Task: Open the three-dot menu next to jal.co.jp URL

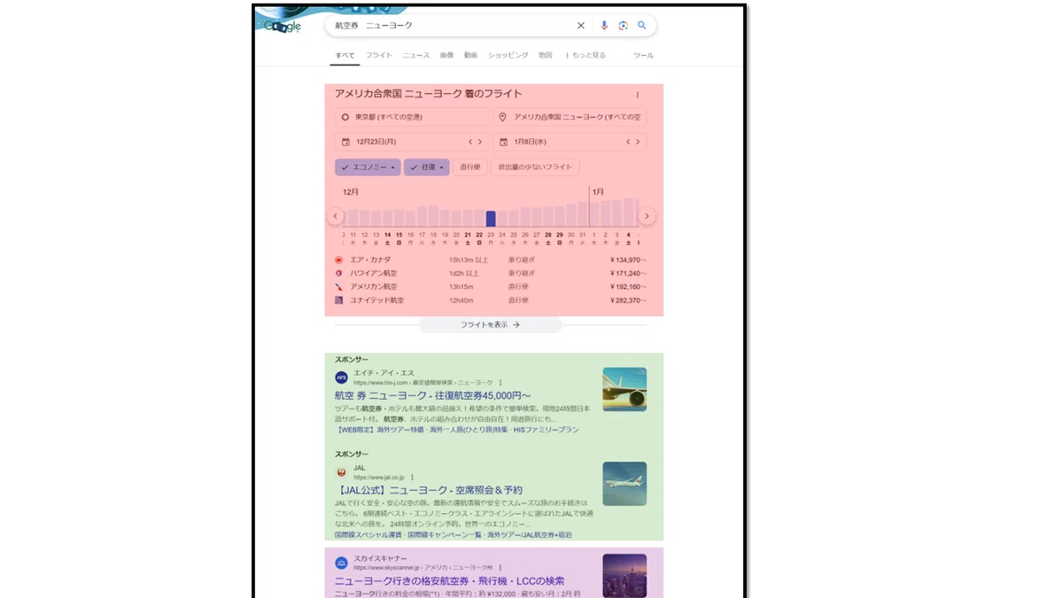Action: [x=412, y=478]
